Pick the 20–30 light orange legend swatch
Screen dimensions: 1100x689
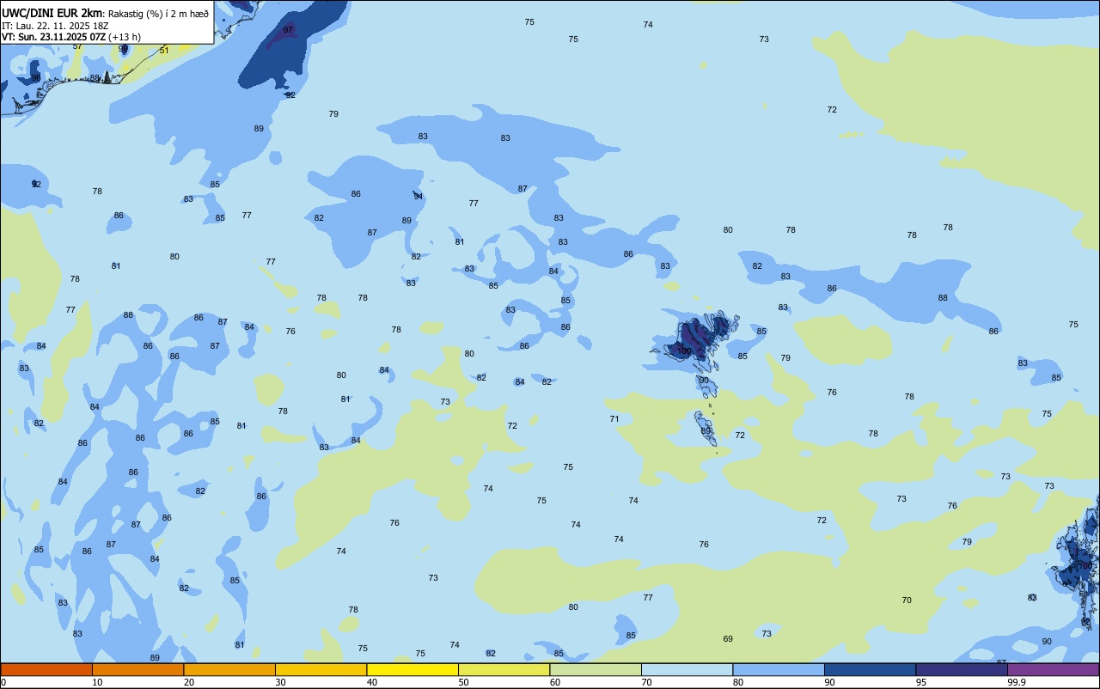coord(229,669)
